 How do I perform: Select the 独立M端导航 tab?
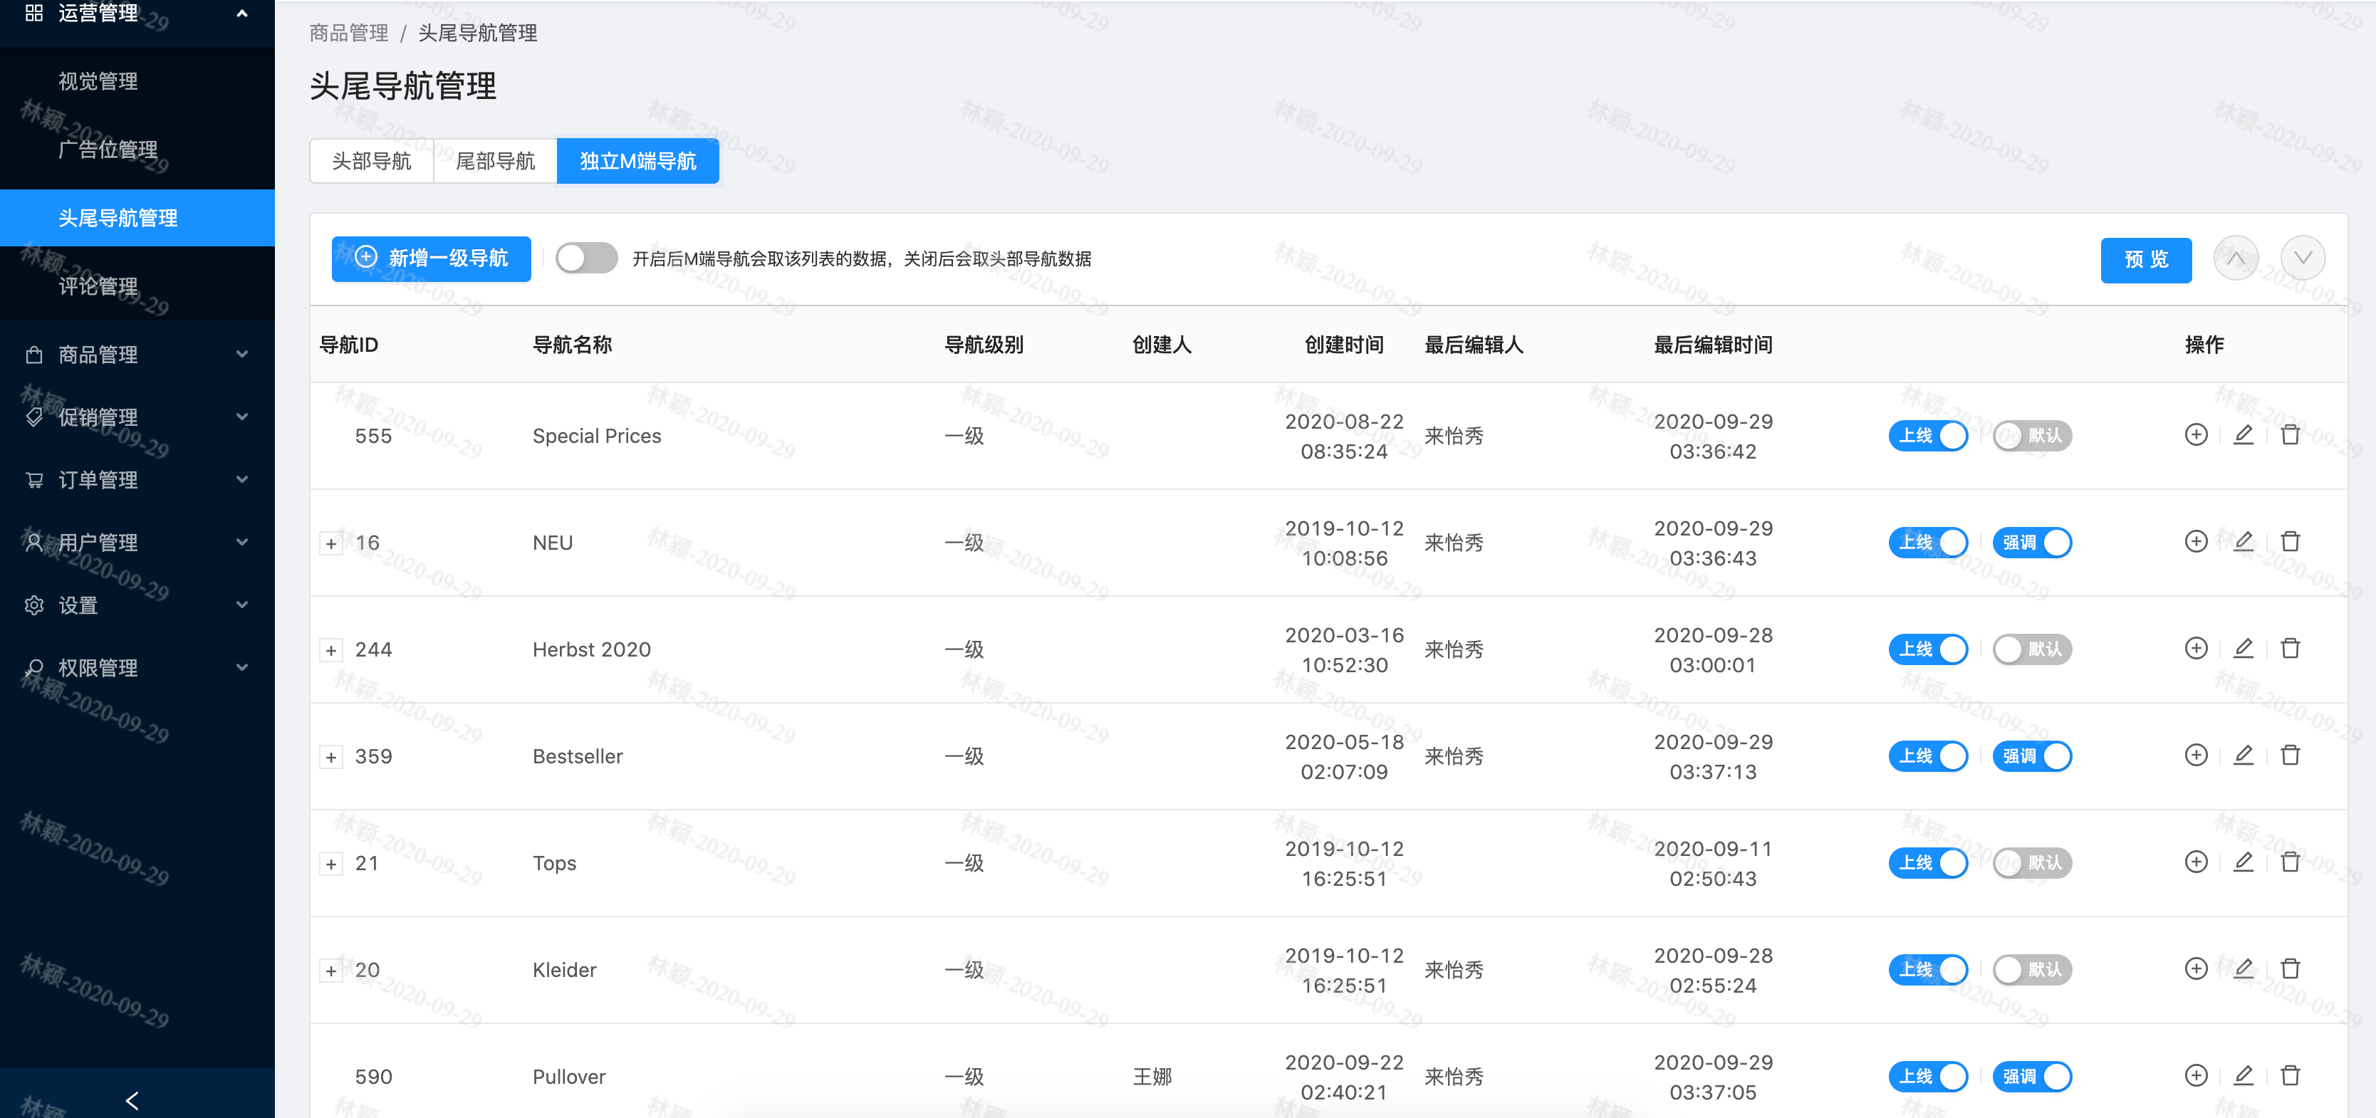[637, 162]
